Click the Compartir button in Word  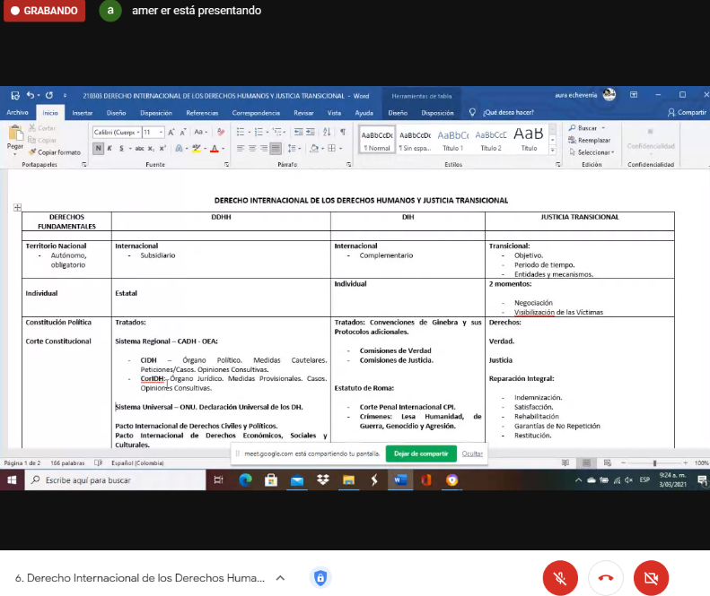tap(687, 112)
